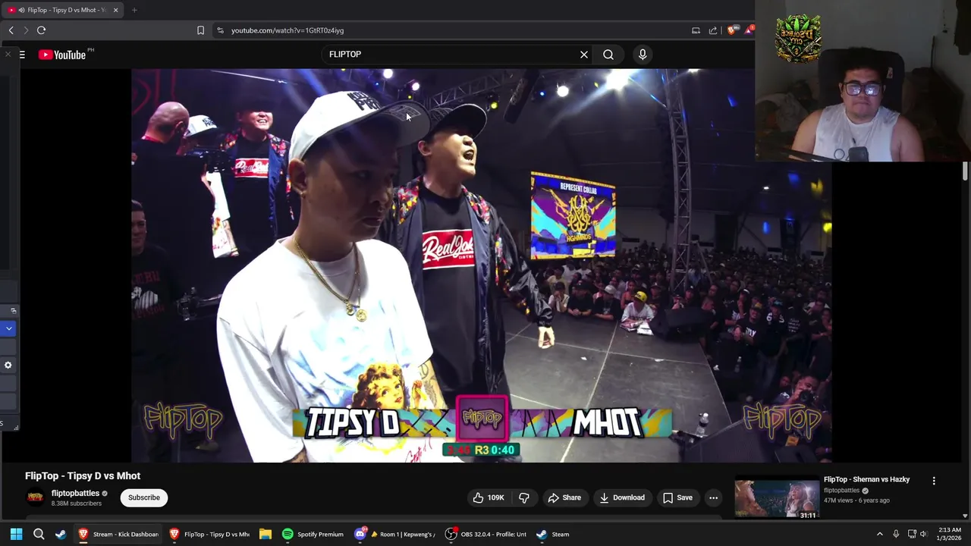This screenshot has width=971, height=546.
Task: Clear the FLIPTOP search text
Action: pos(584,55)
